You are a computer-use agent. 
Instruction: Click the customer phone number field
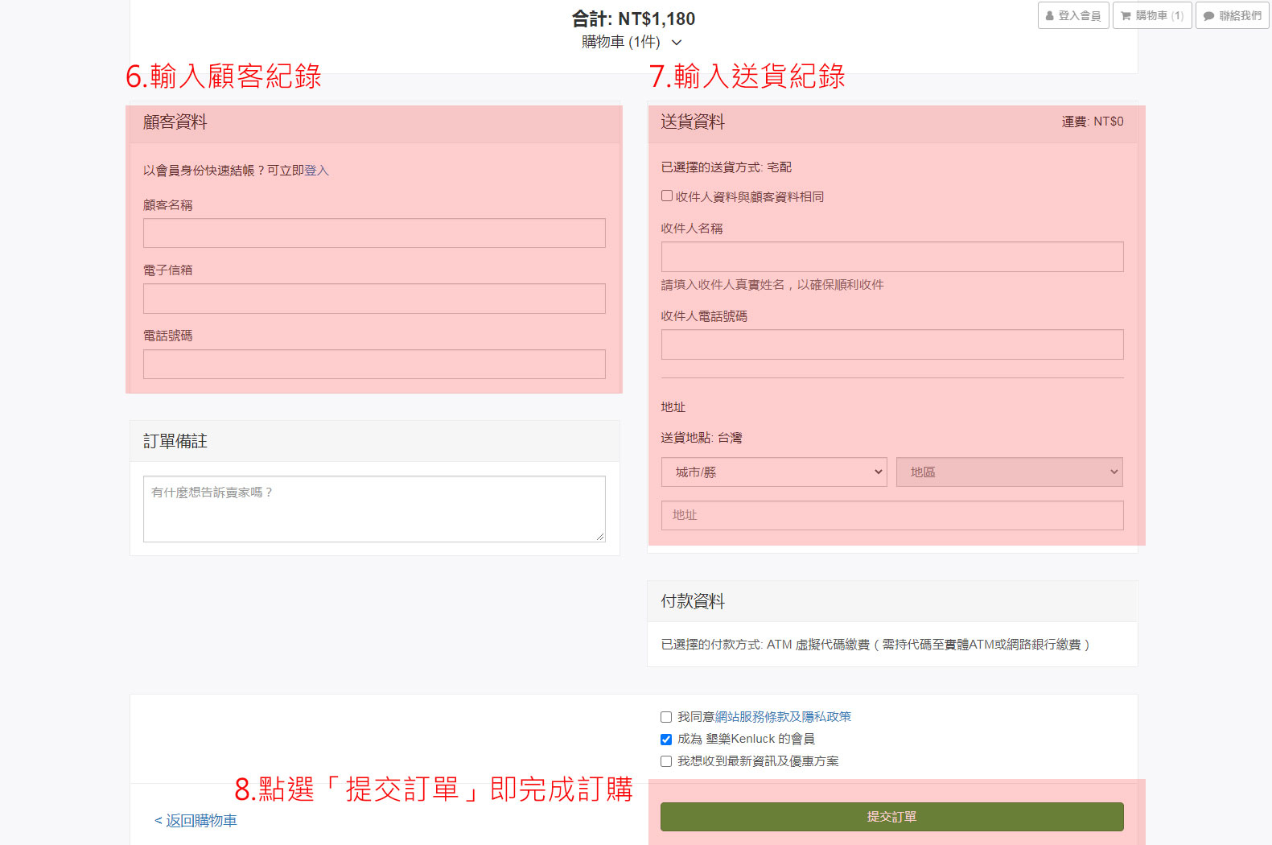[374, 365]
